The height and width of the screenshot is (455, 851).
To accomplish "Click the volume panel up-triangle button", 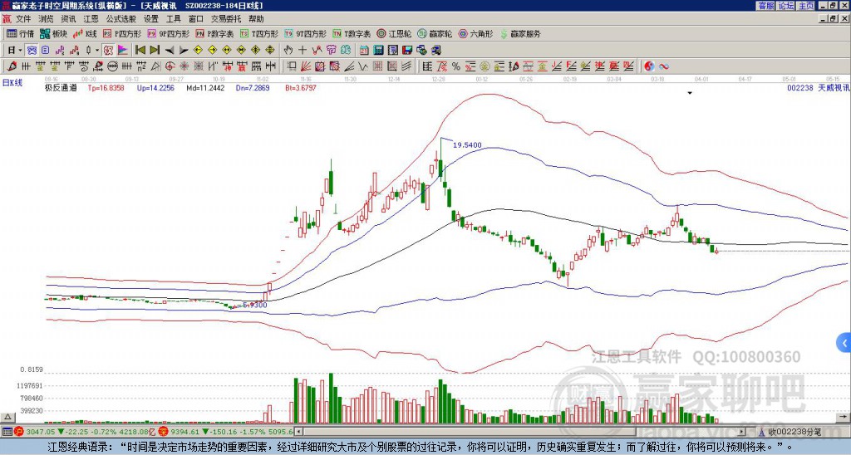I will click(x=7, y=417).
